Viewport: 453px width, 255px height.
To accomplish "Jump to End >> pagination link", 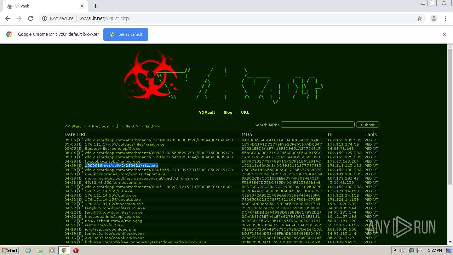I will click(x=153, y=126).
